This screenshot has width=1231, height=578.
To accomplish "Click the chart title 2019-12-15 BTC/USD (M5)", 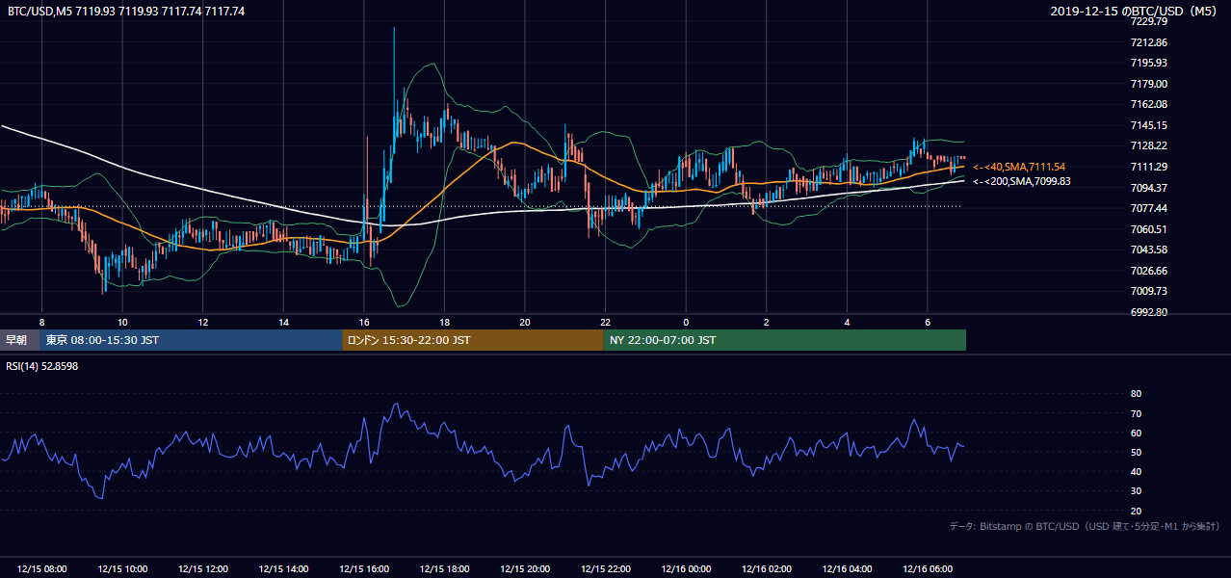I will pos(1136,11).
